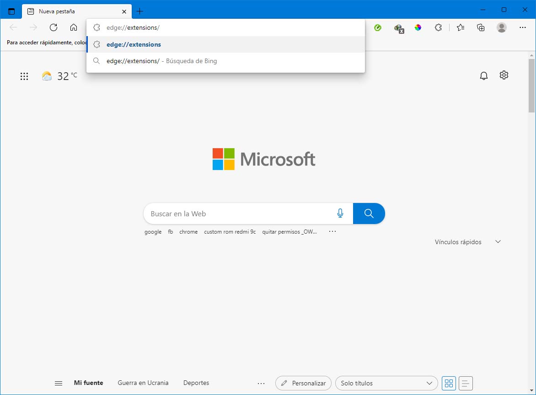Show more recent searches ellipsis
Image resolution: width=536 pixels, height=395 pixels.
pos(332,231)
